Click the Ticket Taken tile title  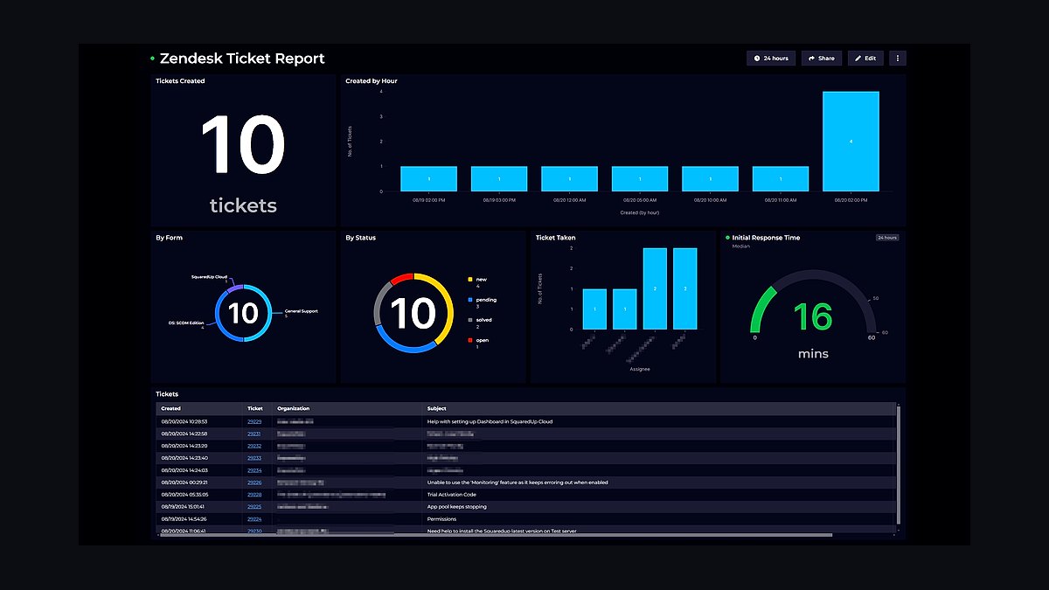(556, 238)
